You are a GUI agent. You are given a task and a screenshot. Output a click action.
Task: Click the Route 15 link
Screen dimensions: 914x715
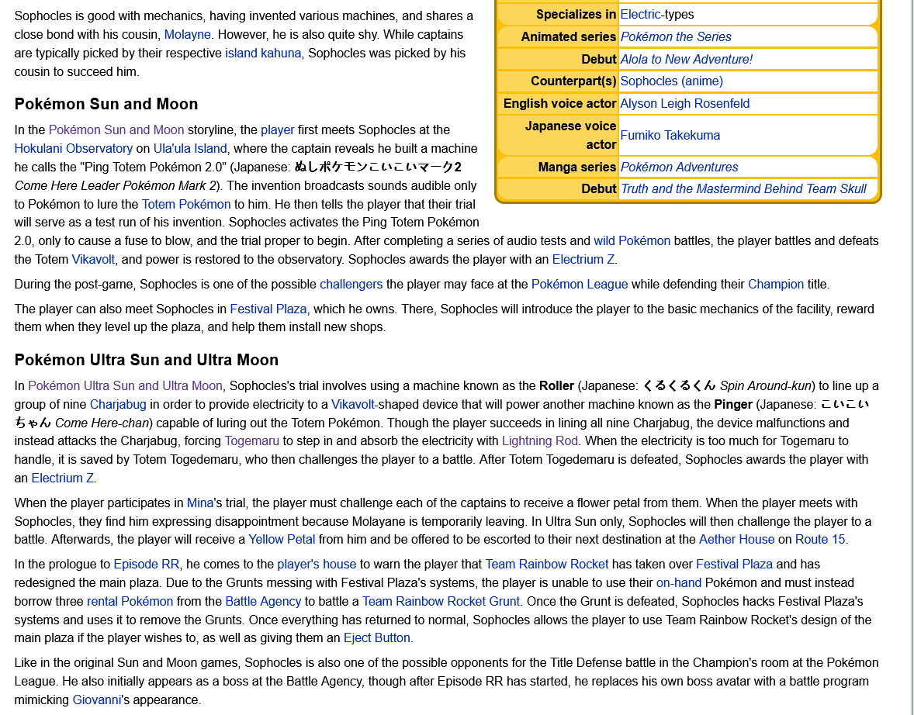(x=820, y=540)
